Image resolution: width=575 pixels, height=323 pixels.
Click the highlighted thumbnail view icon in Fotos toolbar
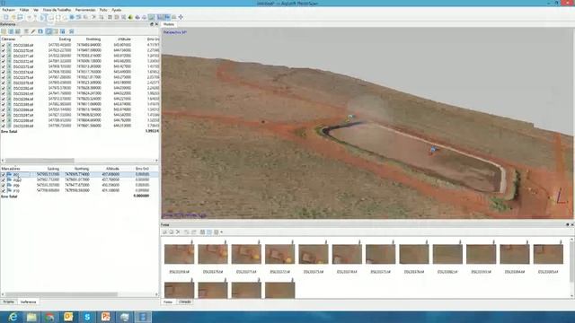pyautogui.click(x=209, y=231)
